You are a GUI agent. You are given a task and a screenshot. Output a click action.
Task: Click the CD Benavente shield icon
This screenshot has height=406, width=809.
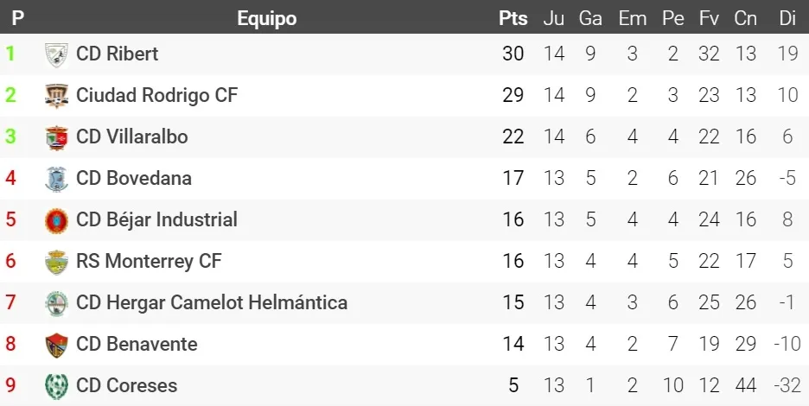point(56,345)
